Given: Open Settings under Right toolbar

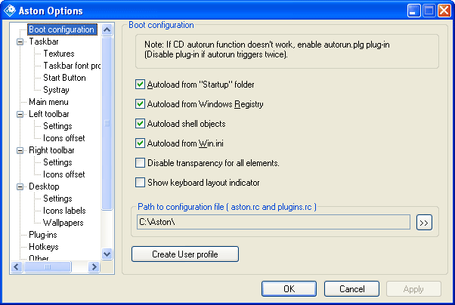Looking at the screenshot, I should click(x=57, y=162).
